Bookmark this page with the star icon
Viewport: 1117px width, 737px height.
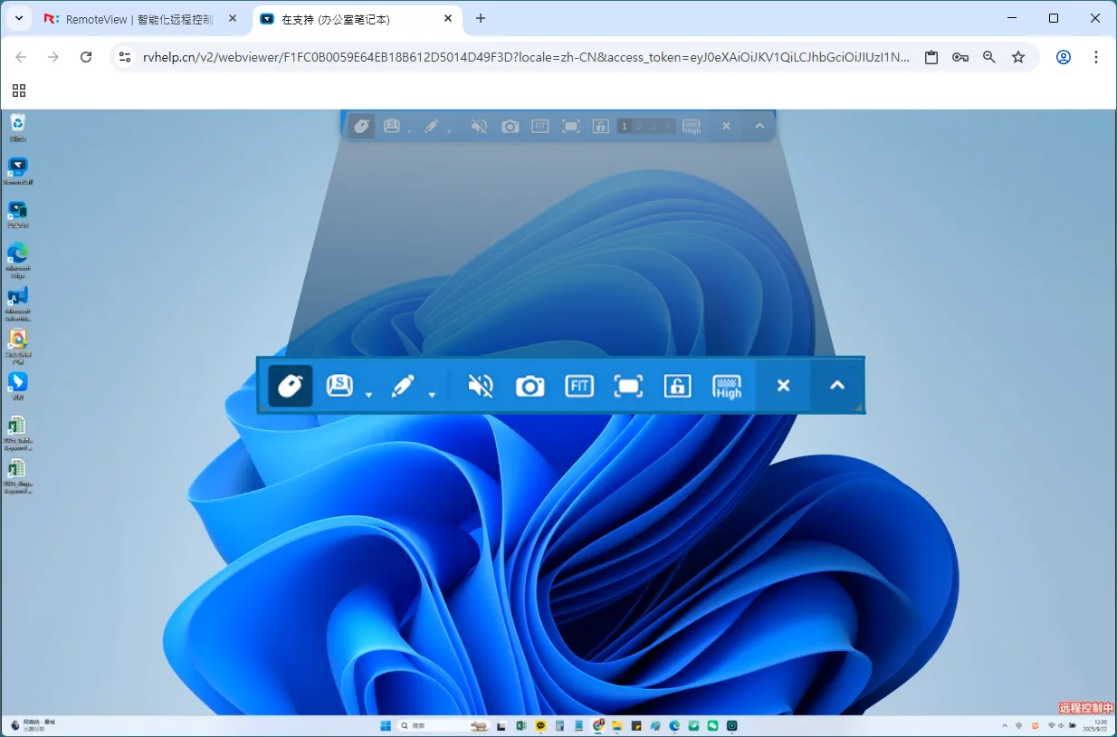[x=1018, y=57]
